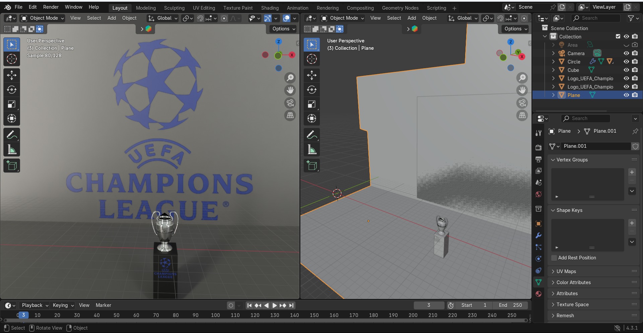The width and height of the screenshot is (643, 333).
Task: Open the Render properties tab
Action: coord(539,147)
